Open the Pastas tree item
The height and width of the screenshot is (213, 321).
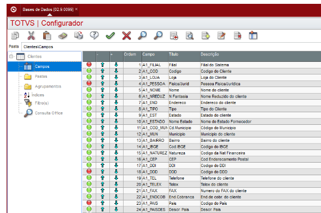tap(40, 77)
